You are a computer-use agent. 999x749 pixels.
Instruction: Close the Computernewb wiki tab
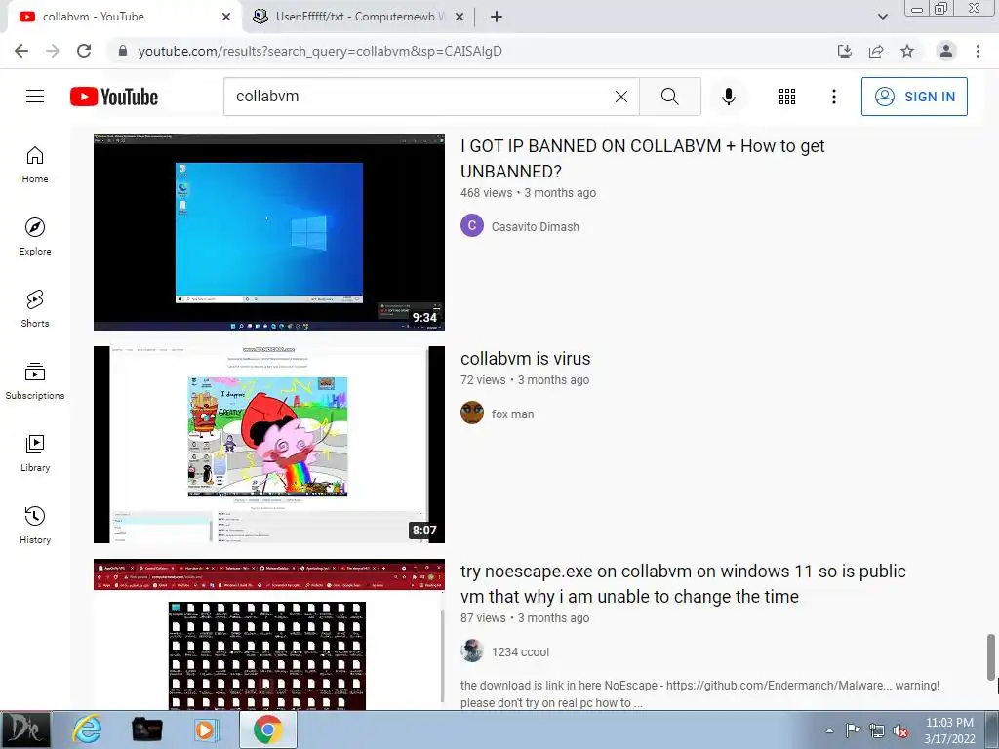click(460, 17)
